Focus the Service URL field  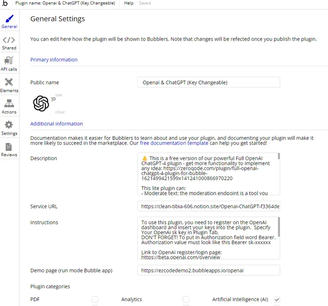click(x=208, y=207)
